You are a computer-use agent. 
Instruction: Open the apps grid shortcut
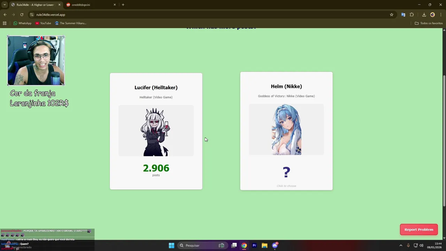coord(5,23)
